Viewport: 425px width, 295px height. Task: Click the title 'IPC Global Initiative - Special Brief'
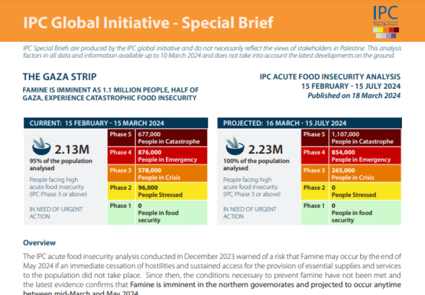coord(148,22)
